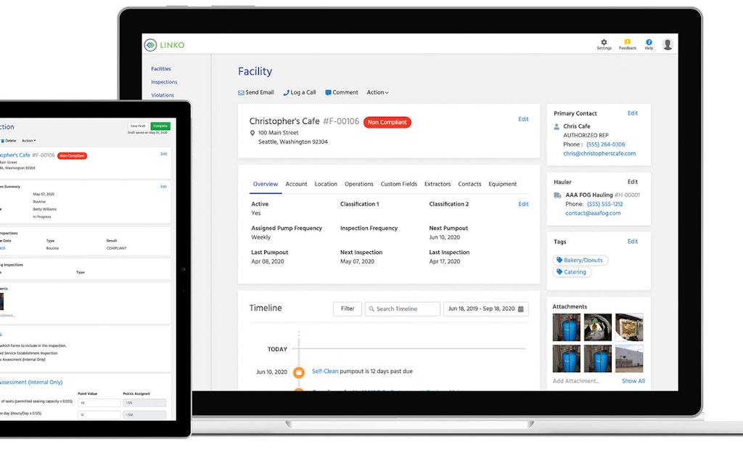Click the Bakery/Donuts tag

(x=580, y=261)
